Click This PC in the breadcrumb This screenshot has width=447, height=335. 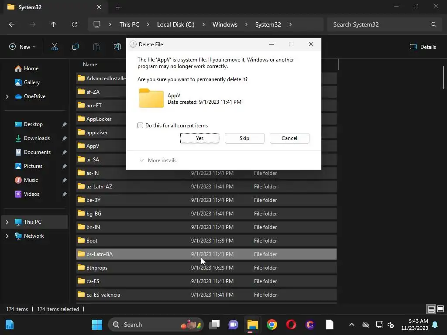coord(129,24)
